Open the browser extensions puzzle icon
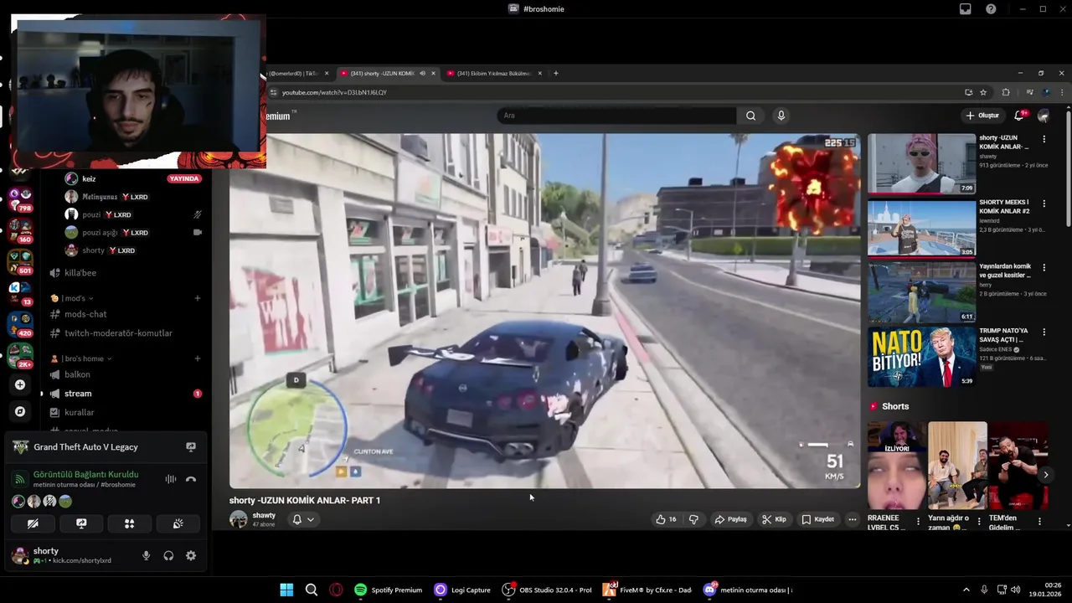The width and height of the screenshot is (1072, 603). coord(1006,92)
